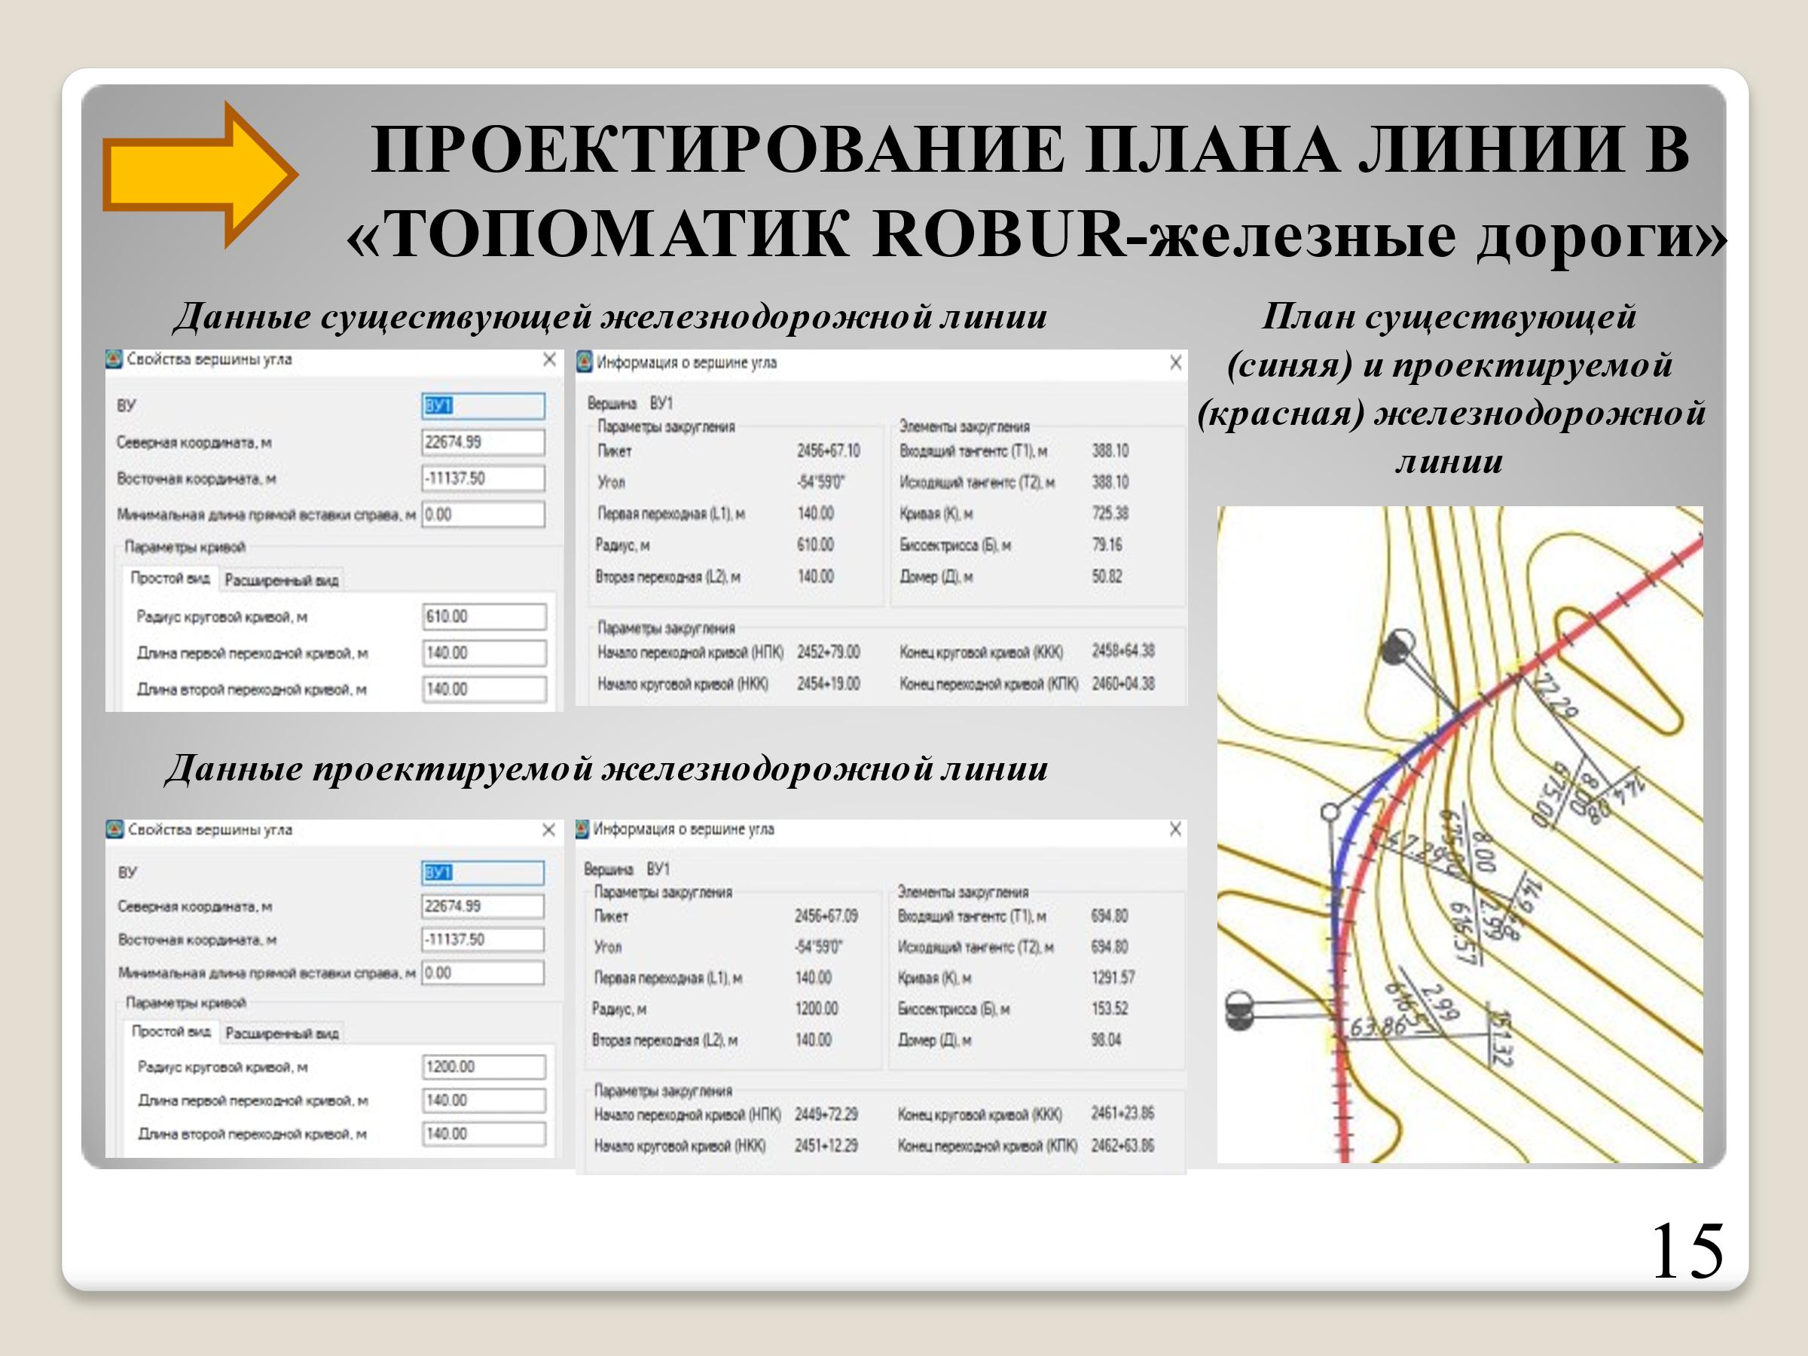Click ККК value 2461+23.86
Image resolution: width=1808 pixels, height=1356 pixels.
pos(1122,1113)
